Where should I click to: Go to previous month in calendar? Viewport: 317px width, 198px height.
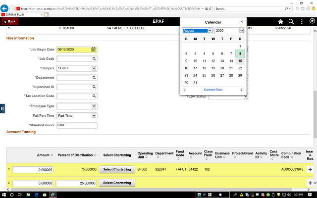[185, 90]
